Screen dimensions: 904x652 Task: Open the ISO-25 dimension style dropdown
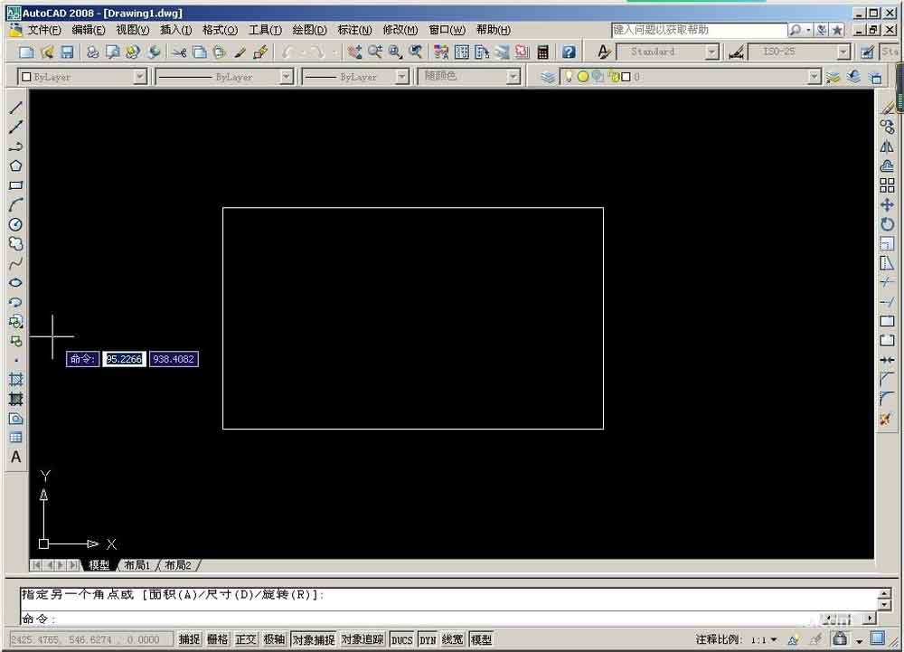point(843,52)
